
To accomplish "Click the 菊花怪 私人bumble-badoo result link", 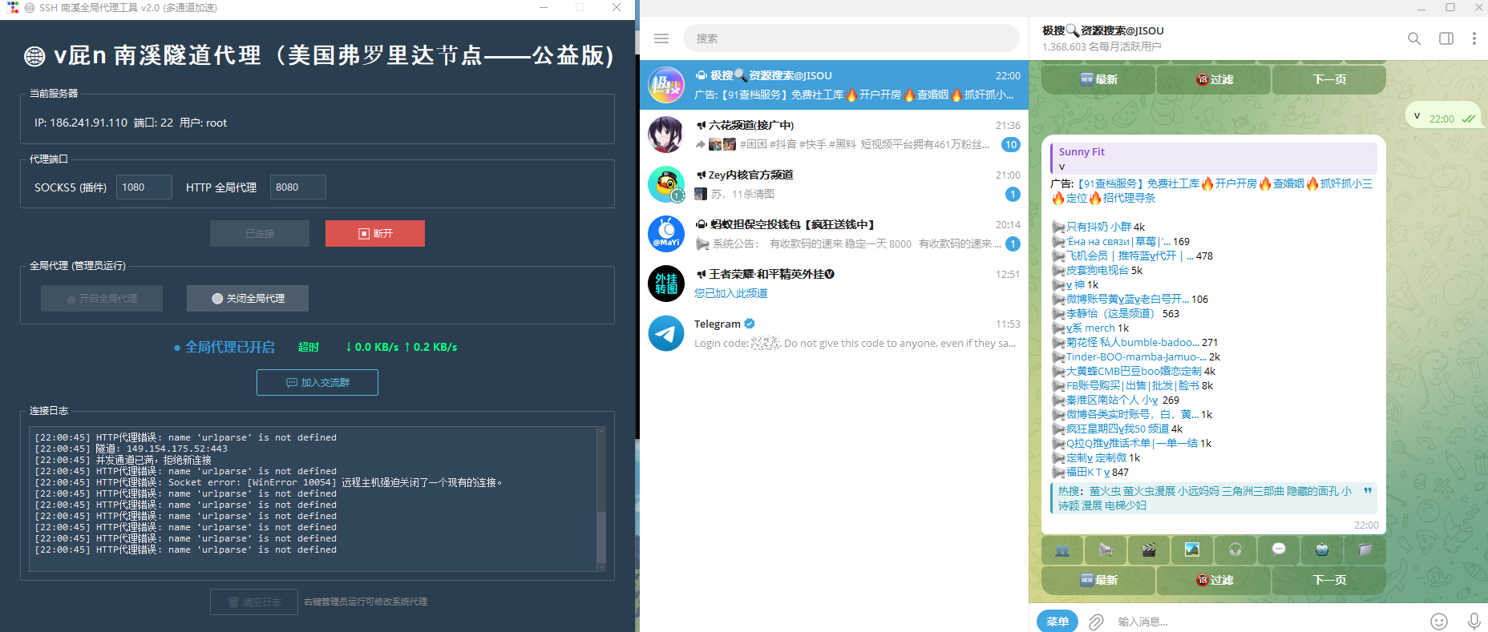I will pyautogui.click(x=1133, y=342).
